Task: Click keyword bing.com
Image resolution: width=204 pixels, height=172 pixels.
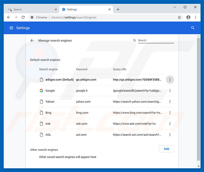Action: click(x=82, y=113)
